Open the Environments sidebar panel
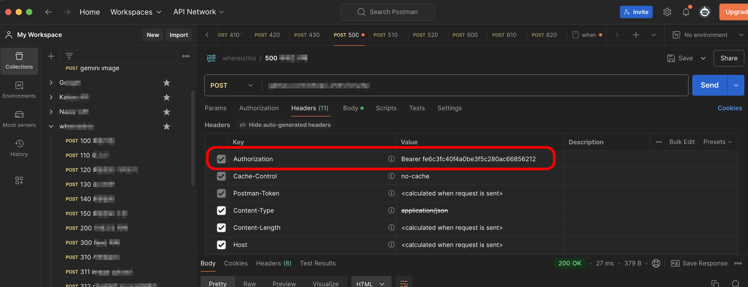 click(x=19, y=90)
